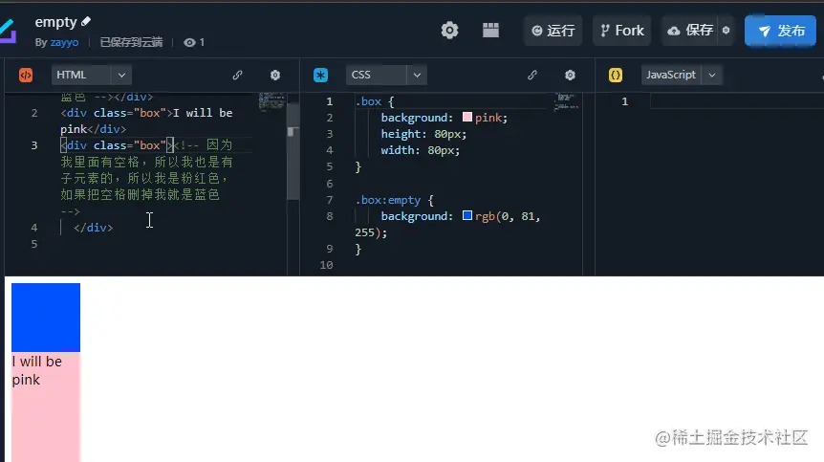The image size is (824, 462).
Task: Click the 'background: pink;' CSS line
Action: click(445, 118)
